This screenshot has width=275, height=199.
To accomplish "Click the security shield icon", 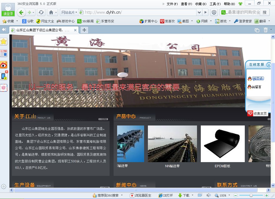I will tap(214, 12).
